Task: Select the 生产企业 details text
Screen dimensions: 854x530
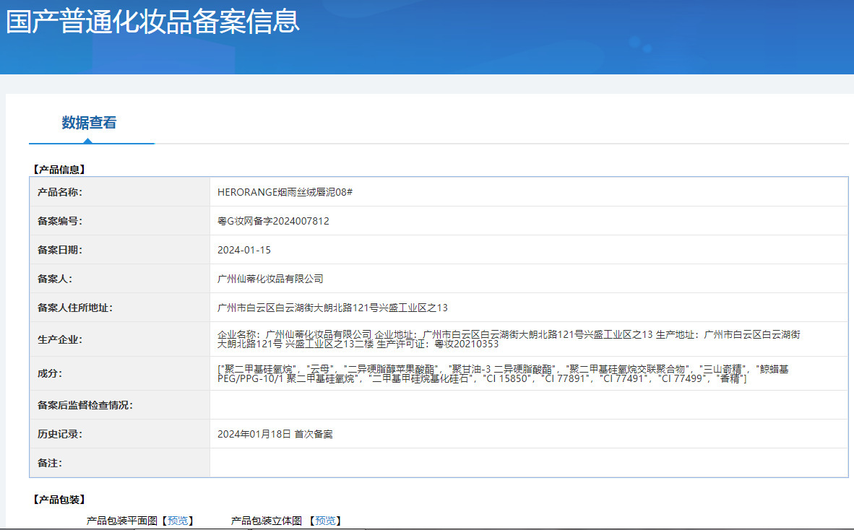Action: click(509, 339)
